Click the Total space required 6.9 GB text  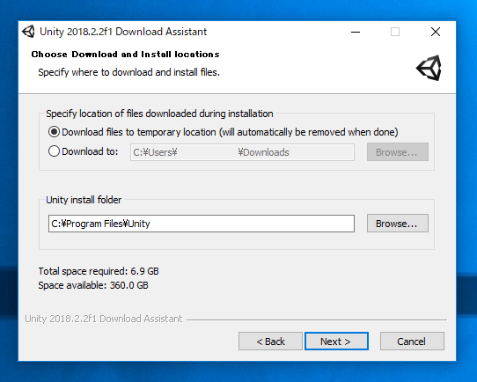pos(99,271)
